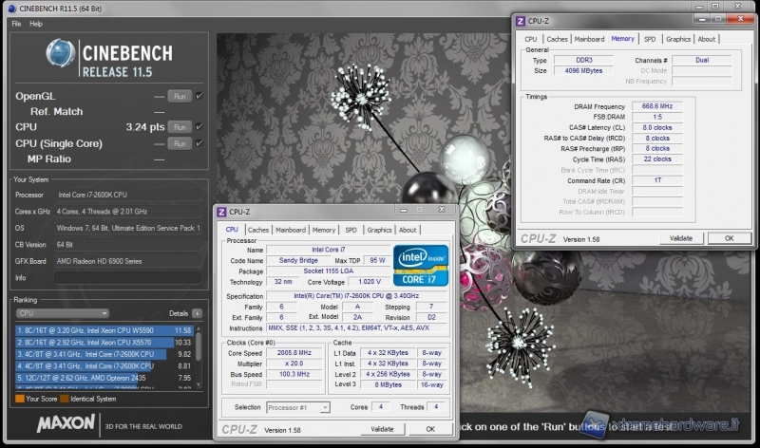This screenshot has height=448, width=760.
Task: Run the CPU benchmark test
Action: 180,126
